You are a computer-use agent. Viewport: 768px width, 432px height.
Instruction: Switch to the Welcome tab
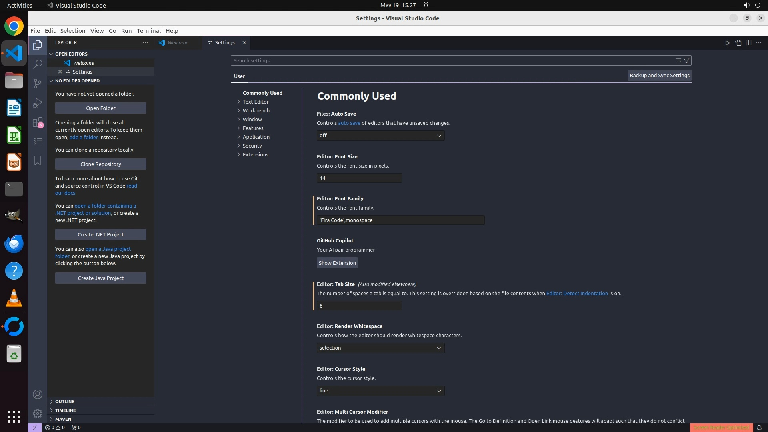tap(178, 43)
